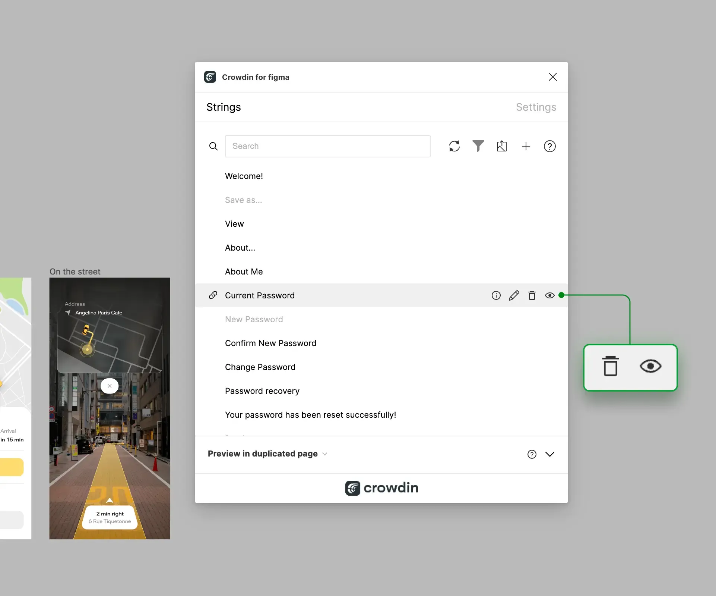
Task: Click the Search input field
Action: pyautogui.click(x=328, y=146)
